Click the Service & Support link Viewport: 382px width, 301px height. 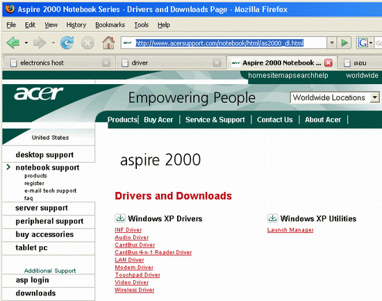pos(215,120)
